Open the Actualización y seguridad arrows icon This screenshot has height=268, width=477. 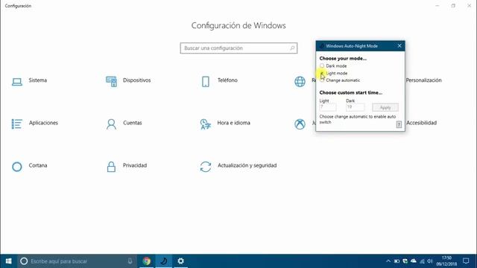(206, 167)
